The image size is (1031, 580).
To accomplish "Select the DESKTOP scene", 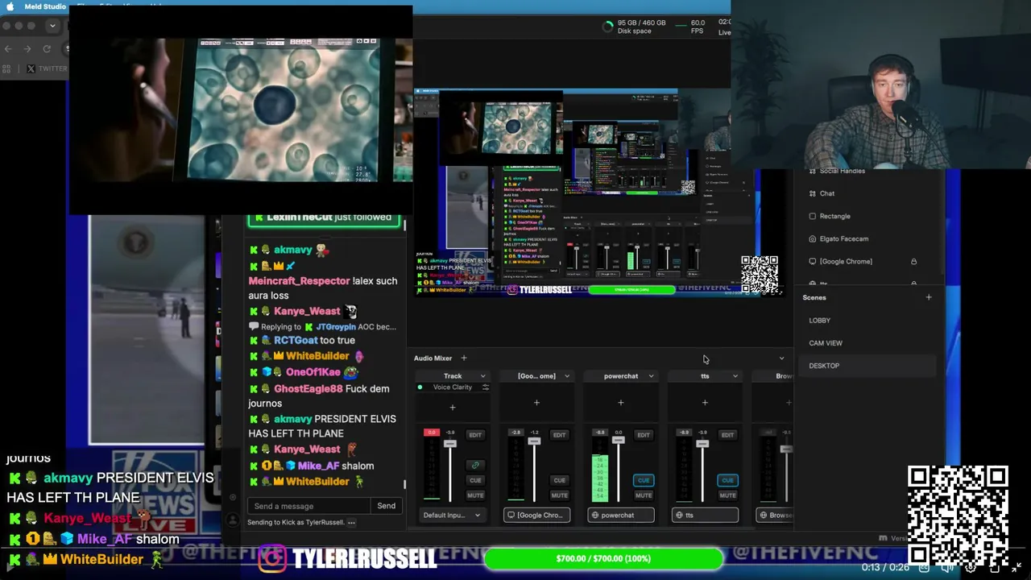I will (x=867, y=366).
